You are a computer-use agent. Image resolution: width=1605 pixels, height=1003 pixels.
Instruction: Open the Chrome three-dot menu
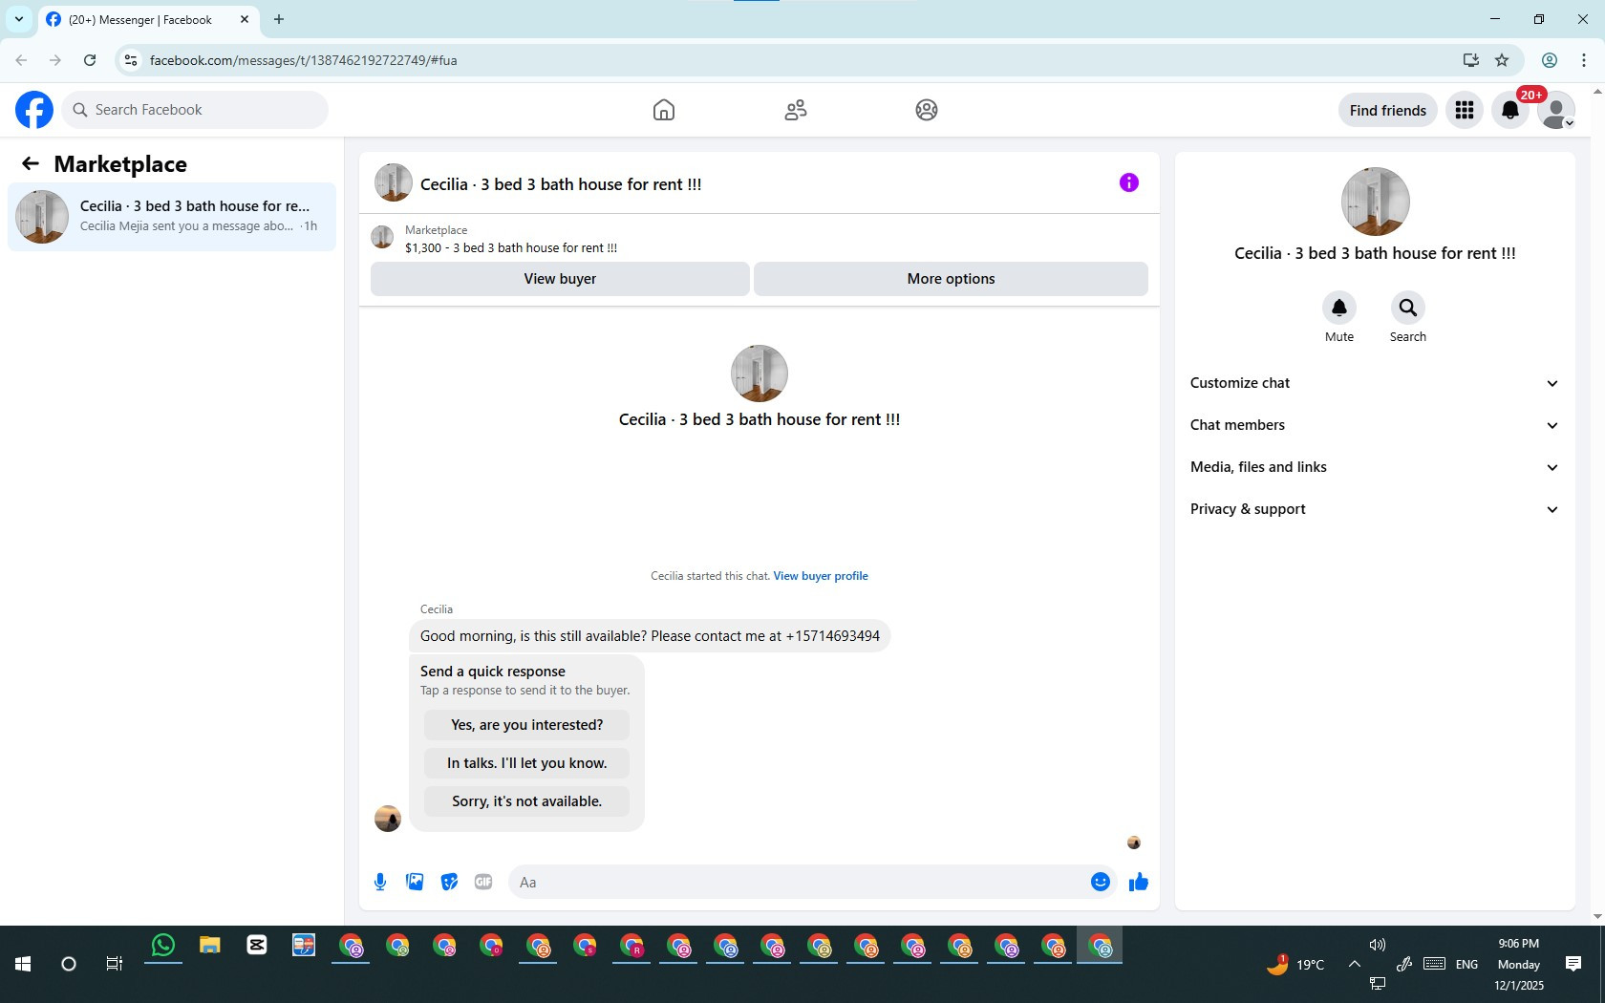click(1584, 60)
